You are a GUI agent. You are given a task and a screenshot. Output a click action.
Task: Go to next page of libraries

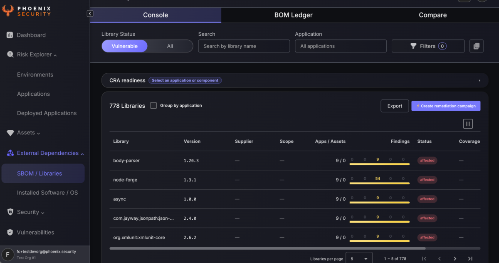(455, 259)
